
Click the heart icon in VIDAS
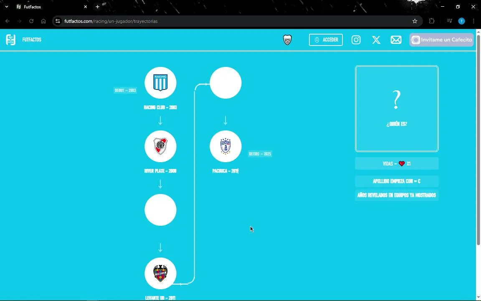click(x=402, y=163)
